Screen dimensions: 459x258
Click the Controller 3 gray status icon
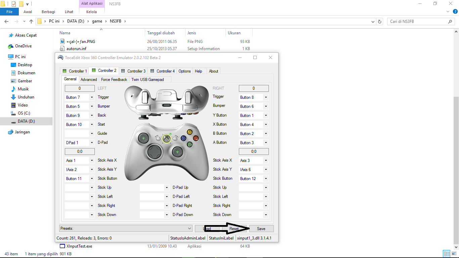click(x=123, y=71)
